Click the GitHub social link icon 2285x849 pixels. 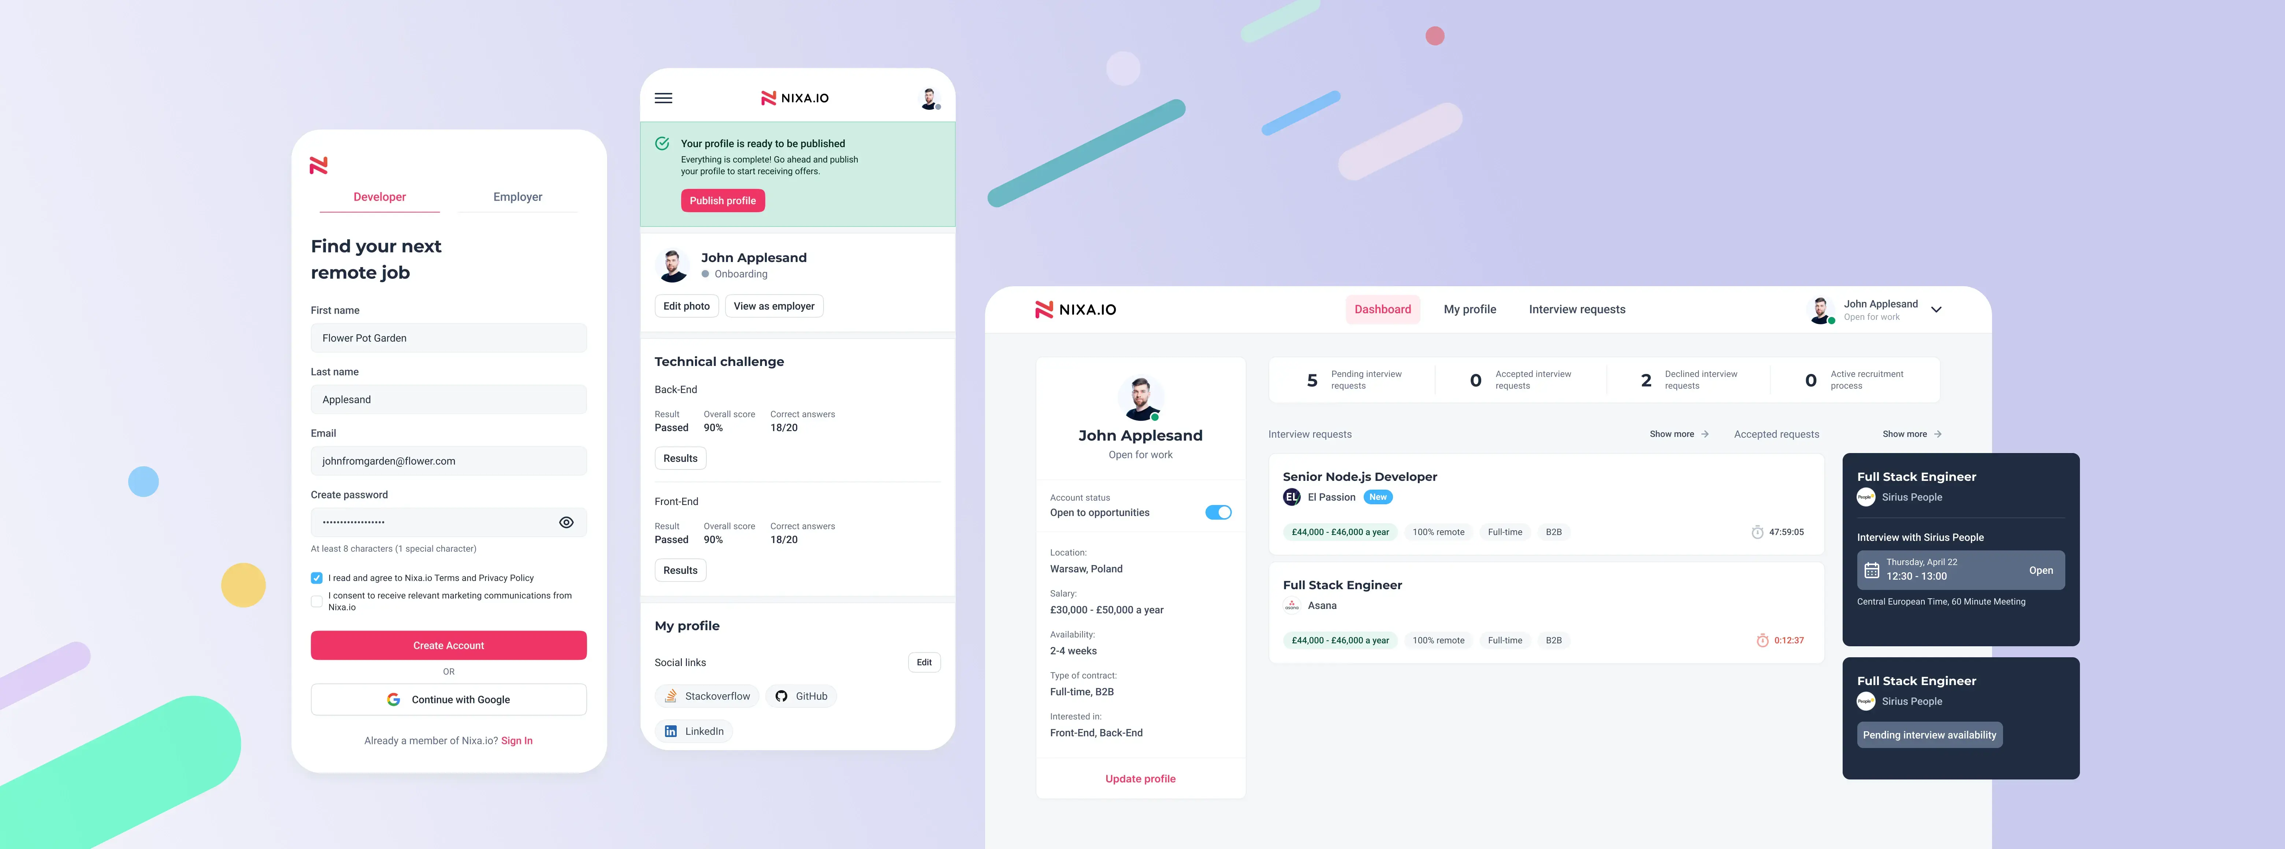783,695
